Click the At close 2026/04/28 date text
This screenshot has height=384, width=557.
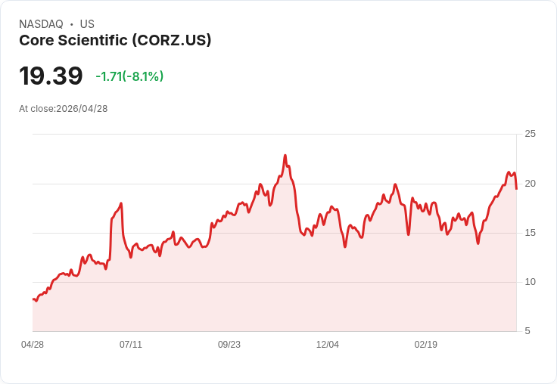click(64, 109)
